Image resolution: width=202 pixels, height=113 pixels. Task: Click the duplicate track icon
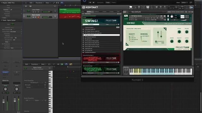pyautogui.click(x=30, y=6)
